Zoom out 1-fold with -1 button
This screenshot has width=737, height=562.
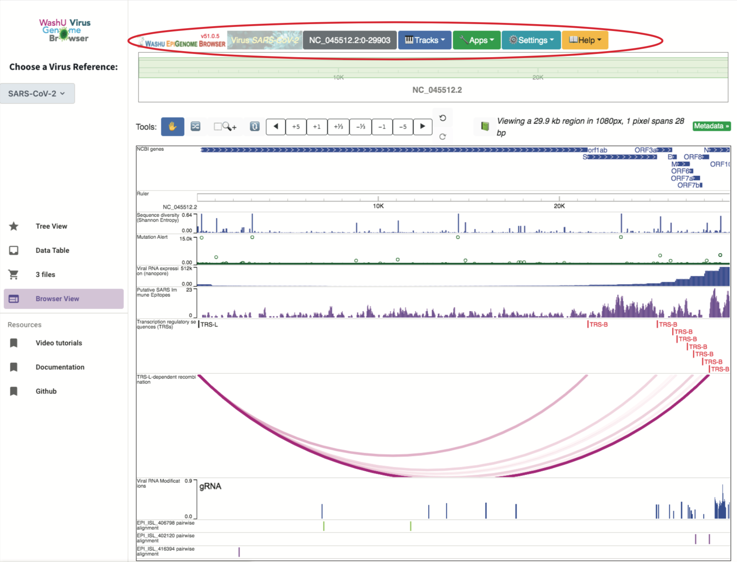pyautogui.click(x=382, y=127)
